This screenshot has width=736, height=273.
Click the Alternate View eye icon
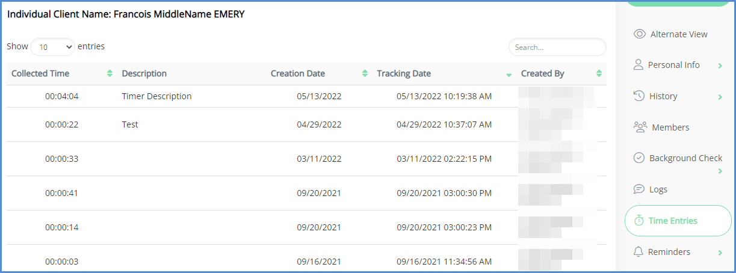pos(640,34)
